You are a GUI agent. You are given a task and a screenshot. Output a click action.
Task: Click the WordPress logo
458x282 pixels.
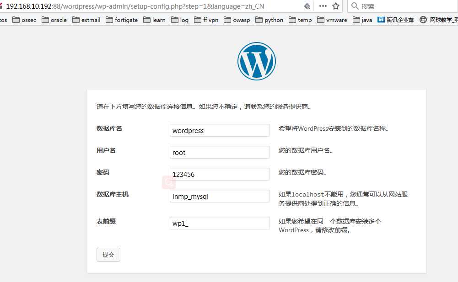pos(257,61)
